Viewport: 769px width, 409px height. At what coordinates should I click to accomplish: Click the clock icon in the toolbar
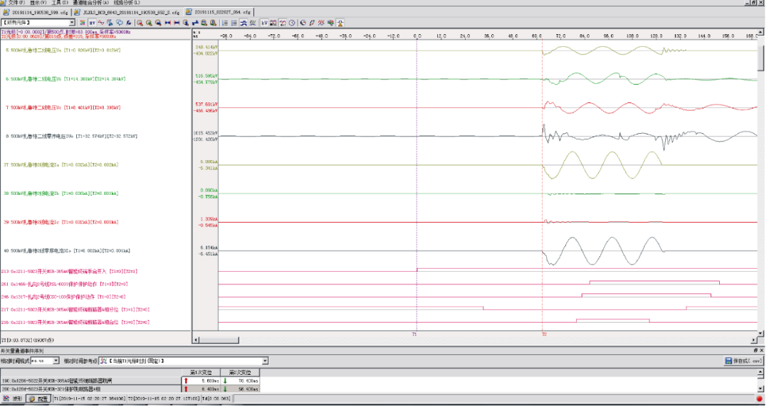pyautogui.click(x=292, y=23)
